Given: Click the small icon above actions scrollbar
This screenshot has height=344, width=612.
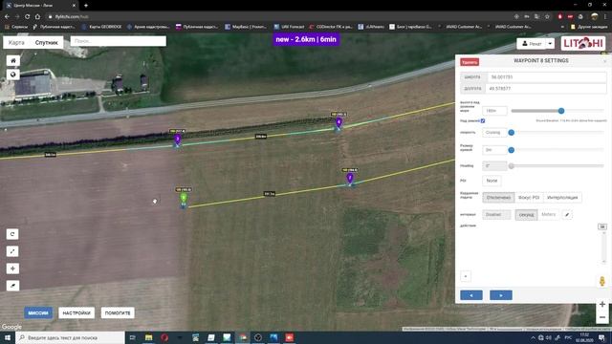Looking at the screenshot, I should [x=602, y=226].
